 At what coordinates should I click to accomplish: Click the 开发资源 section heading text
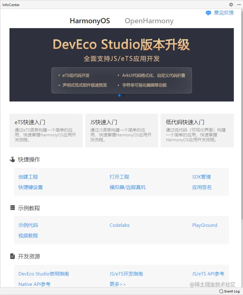click(29, 256)
